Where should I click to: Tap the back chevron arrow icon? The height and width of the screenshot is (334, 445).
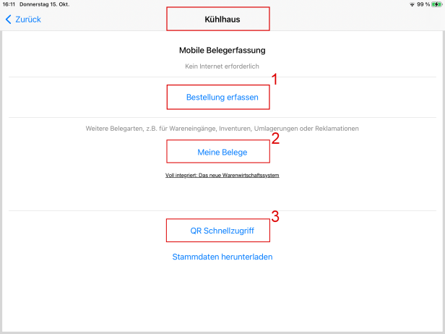(8, 20)
